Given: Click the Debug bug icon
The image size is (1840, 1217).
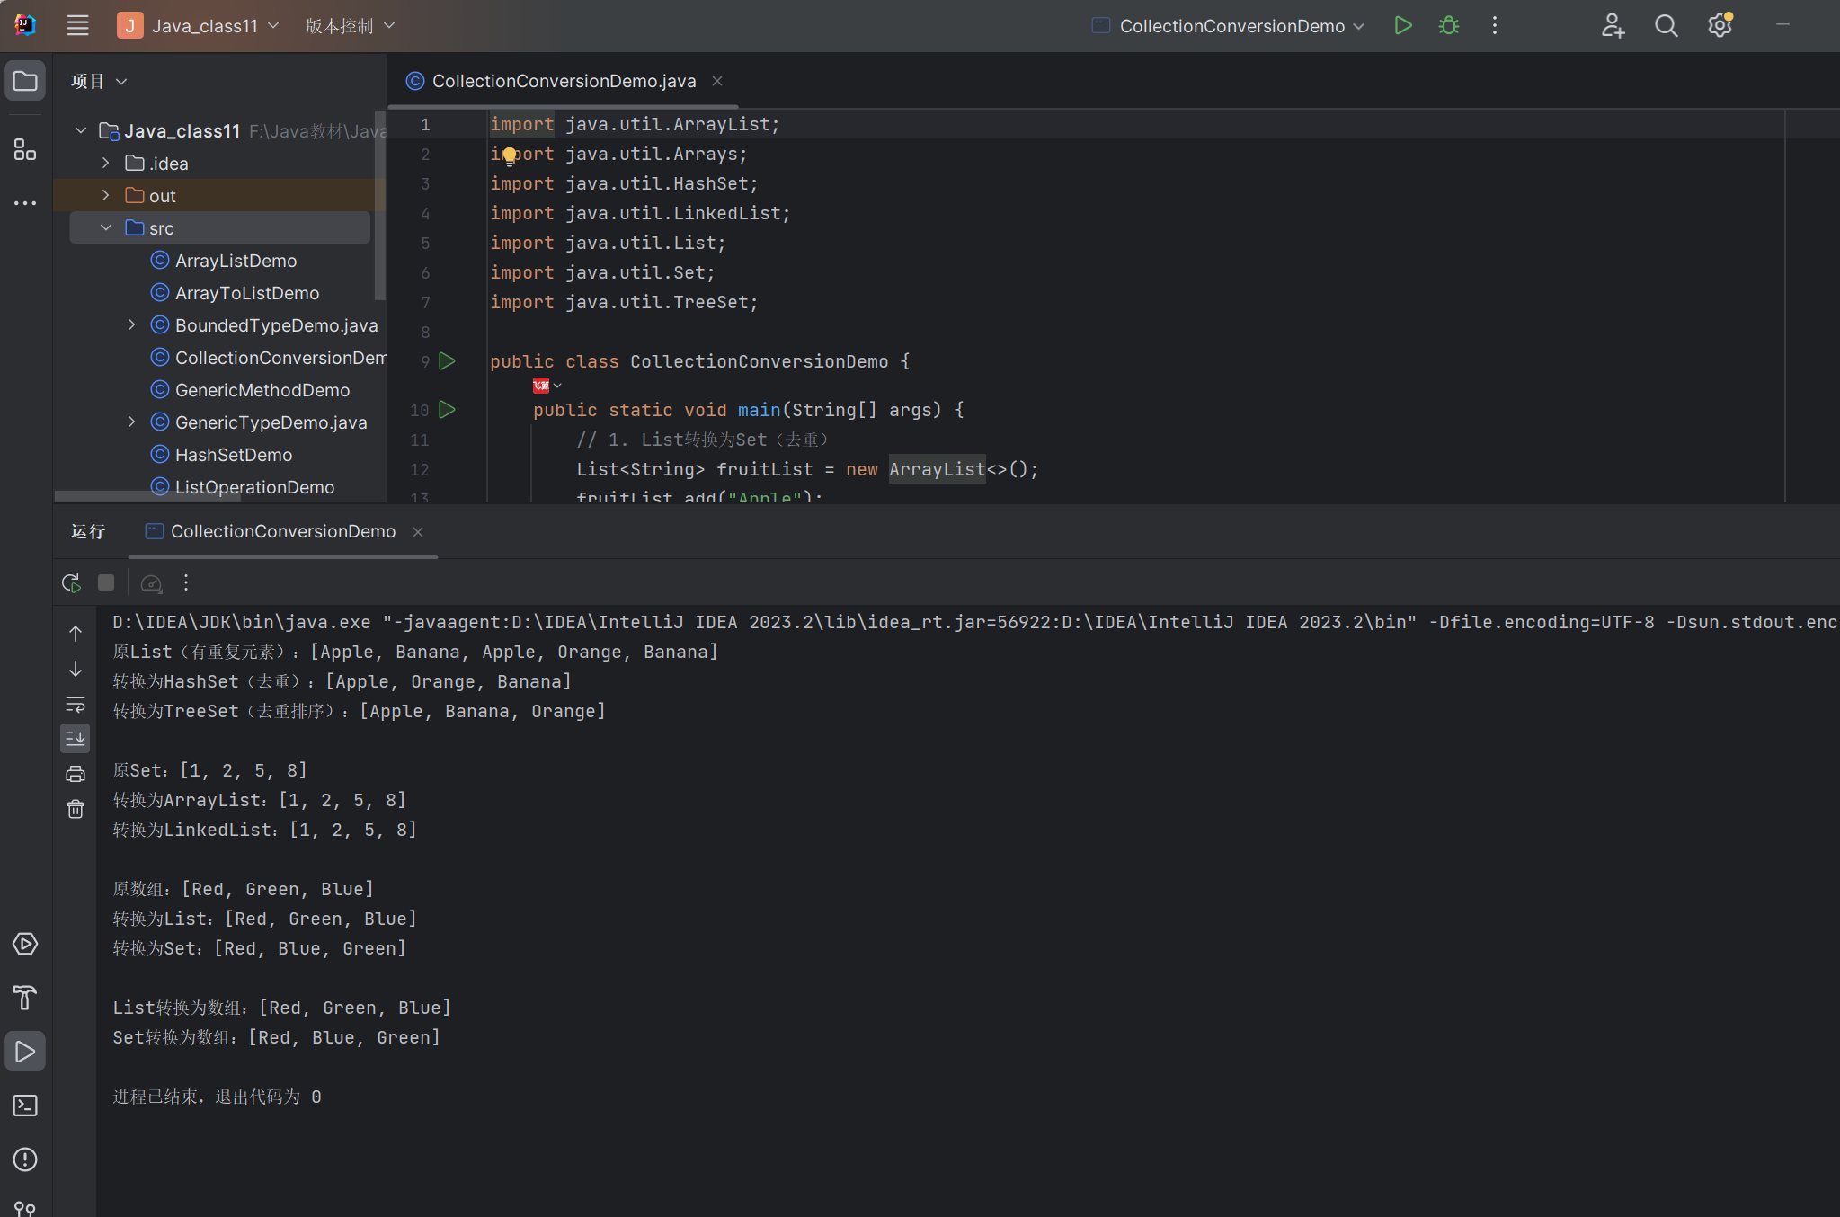Looking at the screenshot, I should click(1448, 25).
